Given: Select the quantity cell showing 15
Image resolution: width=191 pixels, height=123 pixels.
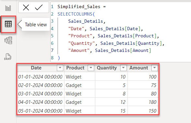Looking at the screenshot, I should pyautogui.click(x=111, y=111).
